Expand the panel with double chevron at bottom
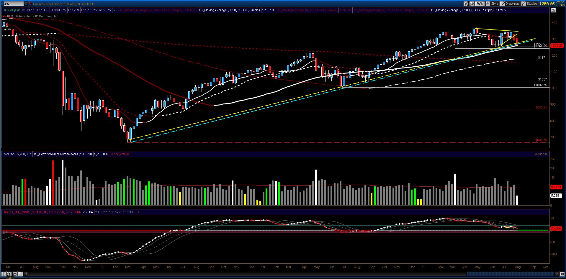The image size is (566, 279). pyautogui.click(x=10, y=278)
